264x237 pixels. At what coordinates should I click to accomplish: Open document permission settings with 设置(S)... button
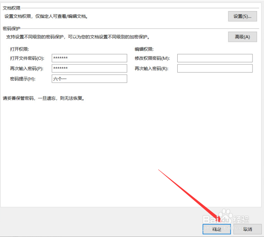coord(243,17)
